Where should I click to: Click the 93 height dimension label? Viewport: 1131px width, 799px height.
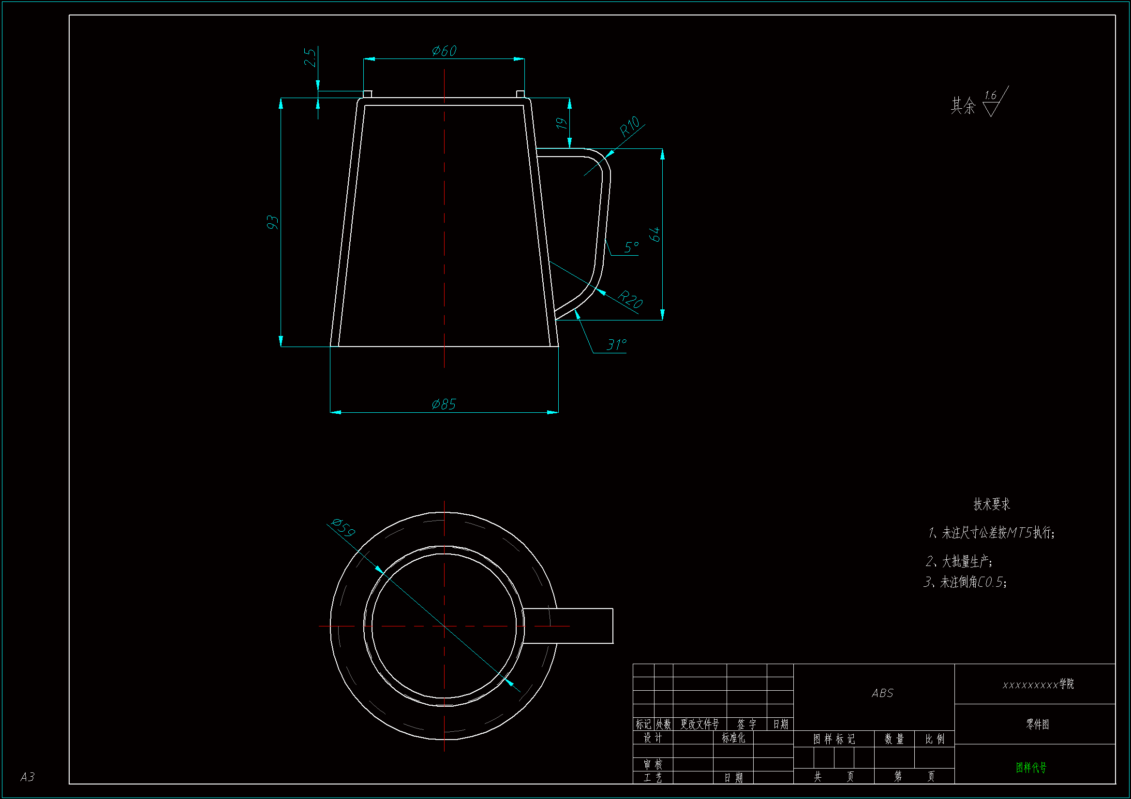click(x=272, y=222)
